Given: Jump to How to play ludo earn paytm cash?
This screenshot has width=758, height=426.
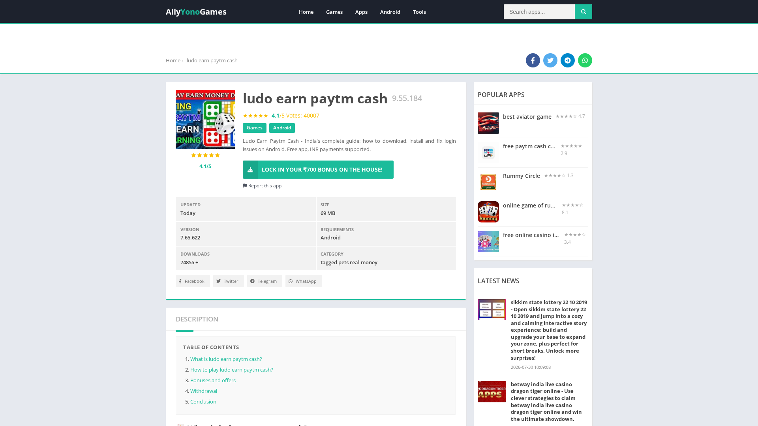Looking at the screenshot, I should pos(231,370).
